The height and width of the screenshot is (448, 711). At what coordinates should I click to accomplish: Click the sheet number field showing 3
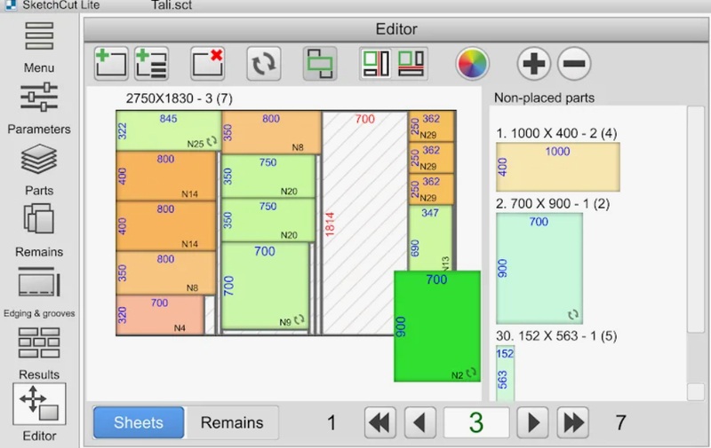coord(475,422)
